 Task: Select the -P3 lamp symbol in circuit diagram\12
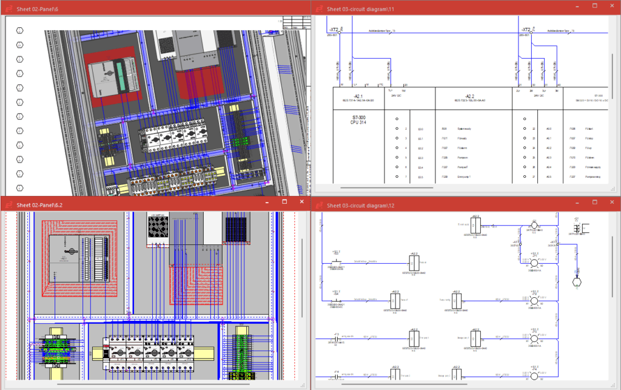pyautogui.click(x=534, y=339)
